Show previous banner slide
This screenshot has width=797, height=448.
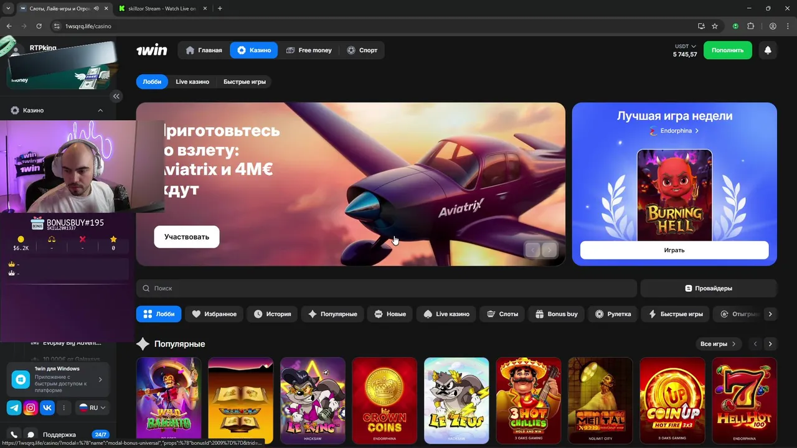532,250
